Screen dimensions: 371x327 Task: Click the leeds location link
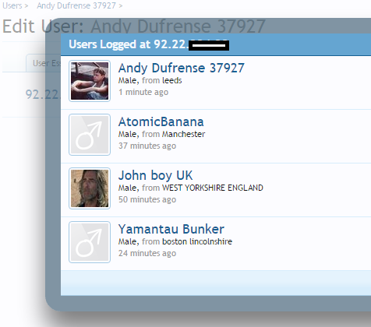tap(172, 80)
